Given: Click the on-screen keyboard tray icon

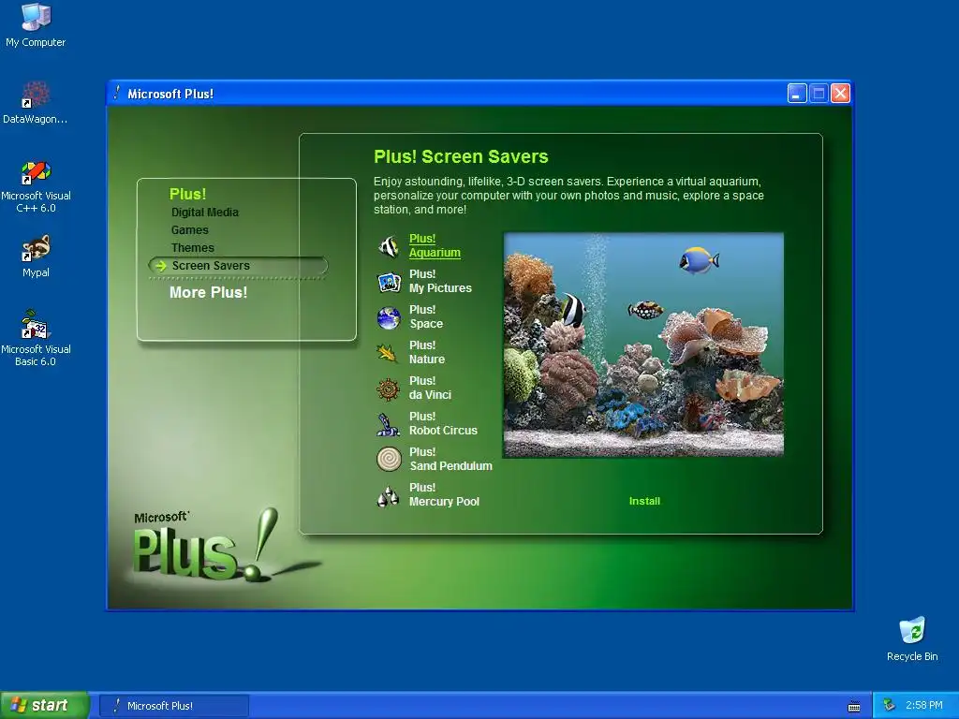Looking at the screenshot, I should (x=854, y=706).
